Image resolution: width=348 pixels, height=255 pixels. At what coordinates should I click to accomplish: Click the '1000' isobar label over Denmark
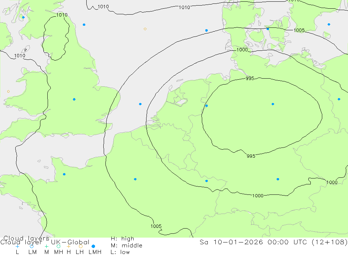[x=242, y=50]
